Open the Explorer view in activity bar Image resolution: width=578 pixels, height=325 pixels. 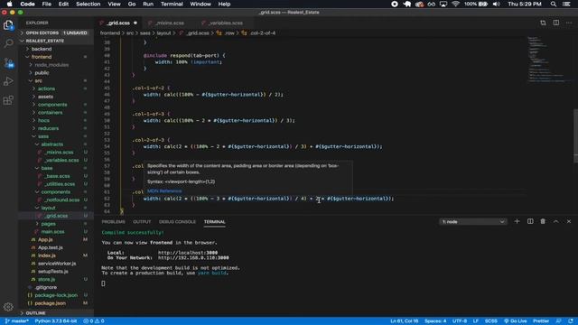pos(8,25)
